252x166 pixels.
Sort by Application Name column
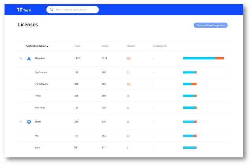tap(36, 46)
